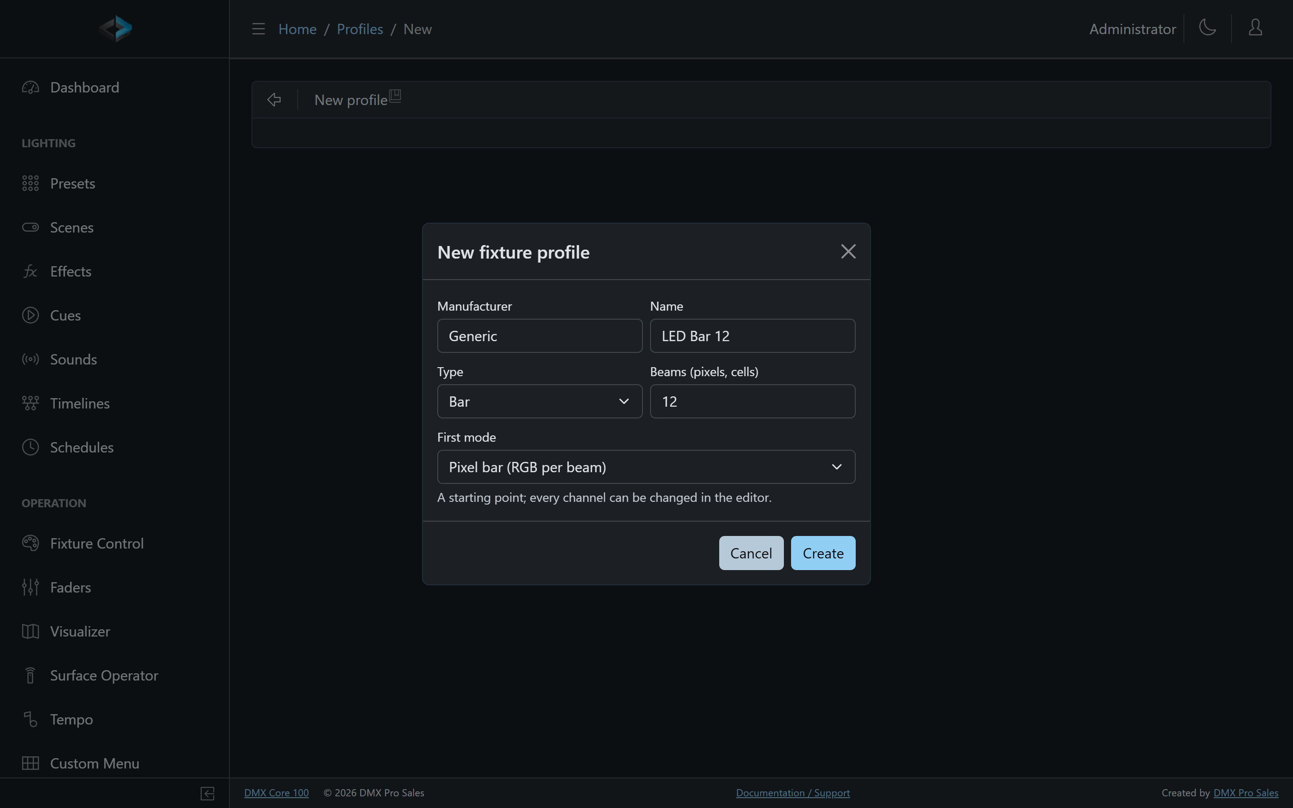Click the save icon beside New profile
This screenshot has width=1293, height=808.
point(395,96)
